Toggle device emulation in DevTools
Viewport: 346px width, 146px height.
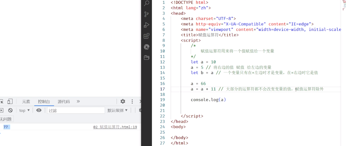(x=10, y=101)
